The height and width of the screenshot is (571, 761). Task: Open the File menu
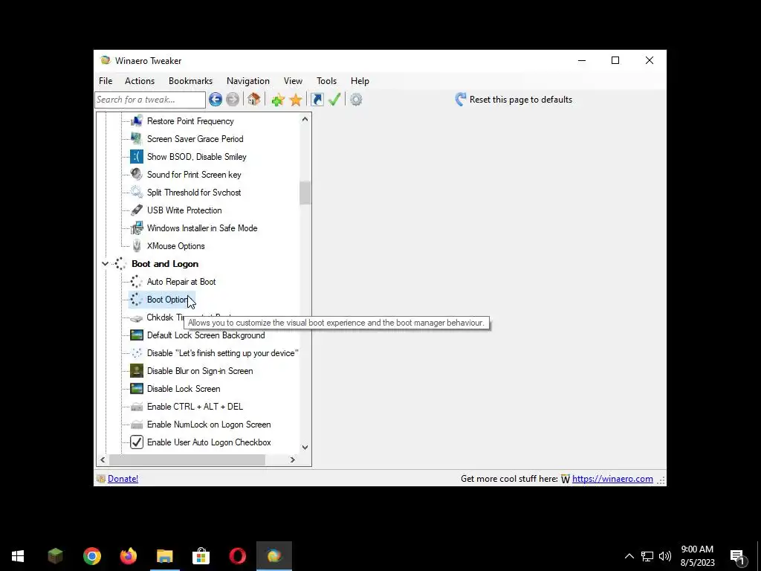click(x=106, y=80)
